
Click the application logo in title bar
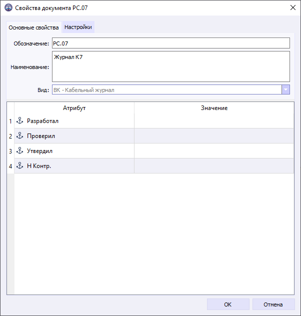click(8, 7)
